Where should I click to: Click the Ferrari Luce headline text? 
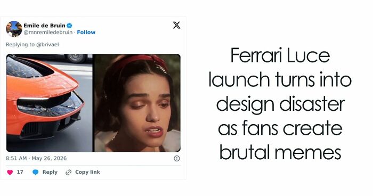click(280, 104)
